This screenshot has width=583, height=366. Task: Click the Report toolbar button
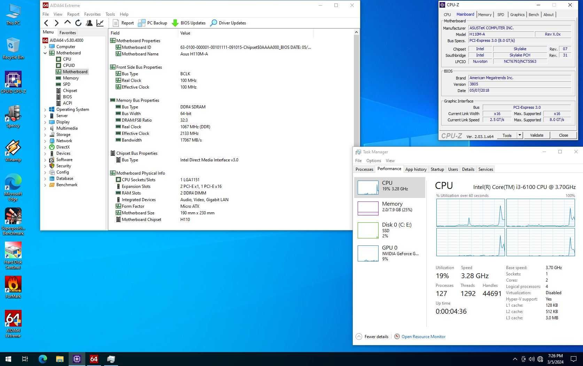pos(123,23)
